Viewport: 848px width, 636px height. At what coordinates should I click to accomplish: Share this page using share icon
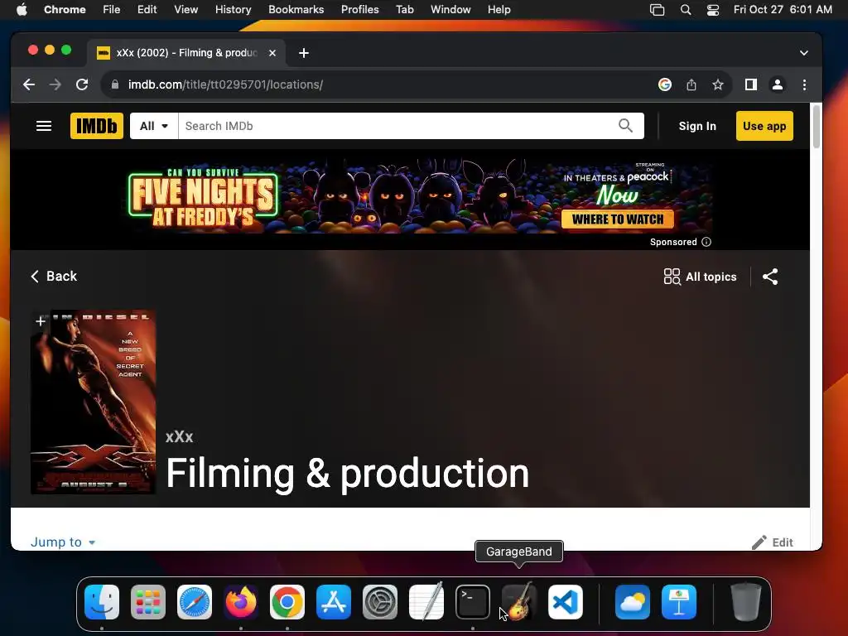770,277
